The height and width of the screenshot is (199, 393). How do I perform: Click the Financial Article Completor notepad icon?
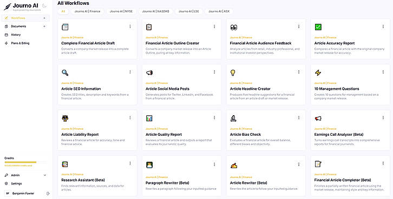[318, 164]
